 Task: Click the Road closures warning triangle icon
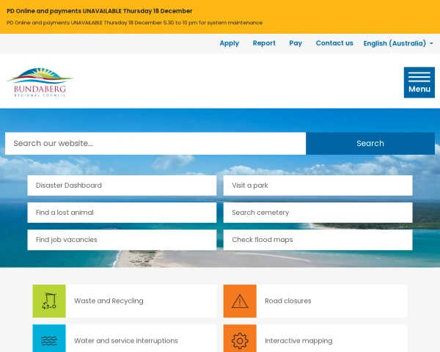coord(240,301)
